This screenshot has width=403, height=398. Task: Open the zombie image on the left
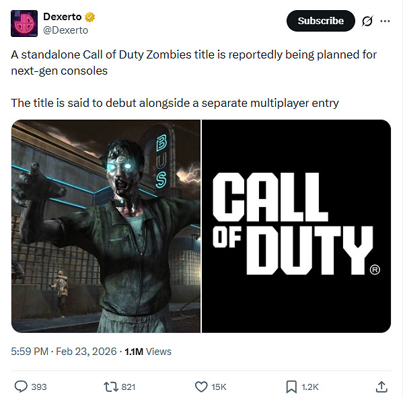106,226
